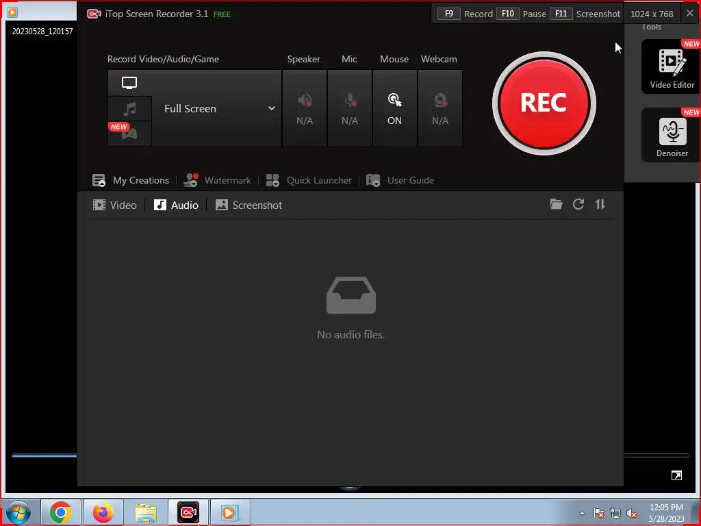Launch Google Chrome from the taskbar
The width and height of the screenshot is (701, 526).
(x=61, y=512)
